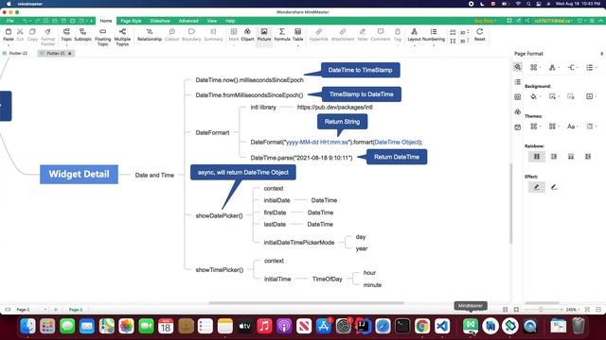Click the Widget Detail main topic
This screenshot has width=606, height=340.
click(79, 174)
